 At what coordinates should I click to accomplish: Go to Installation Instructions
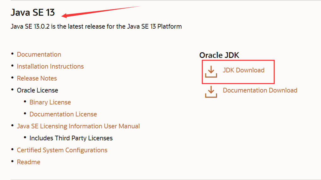(x=50, y=66)
